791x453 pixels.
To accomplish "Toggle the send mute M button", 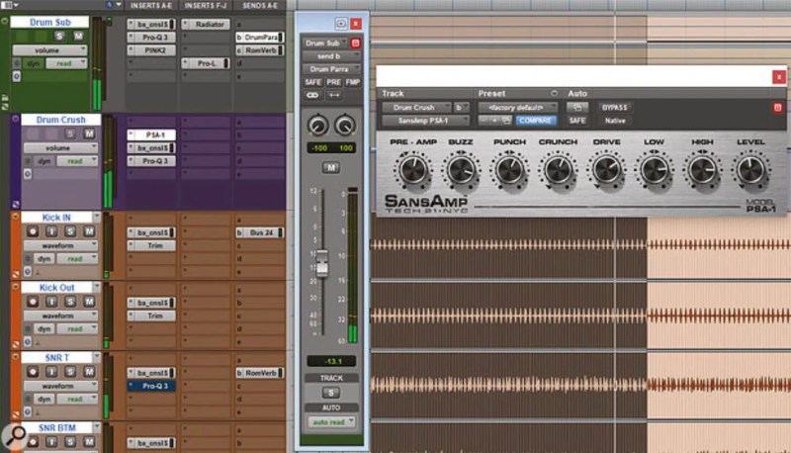I will 331,167.
